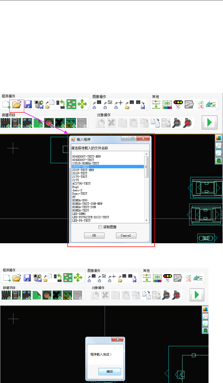Open the load-program folder icon above 载入程序 dialog

tap(17, 105)
